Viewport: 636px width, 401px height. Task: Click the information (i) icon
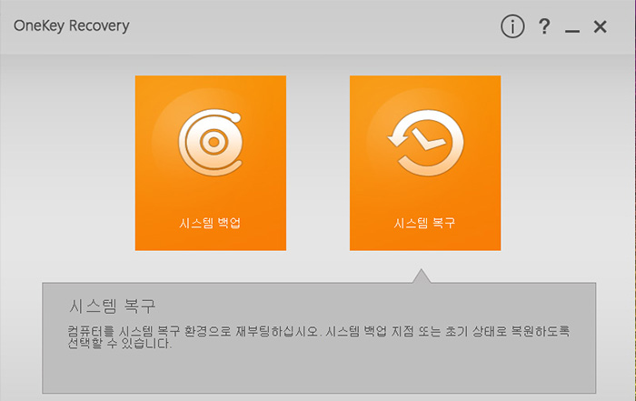(512, 26)
